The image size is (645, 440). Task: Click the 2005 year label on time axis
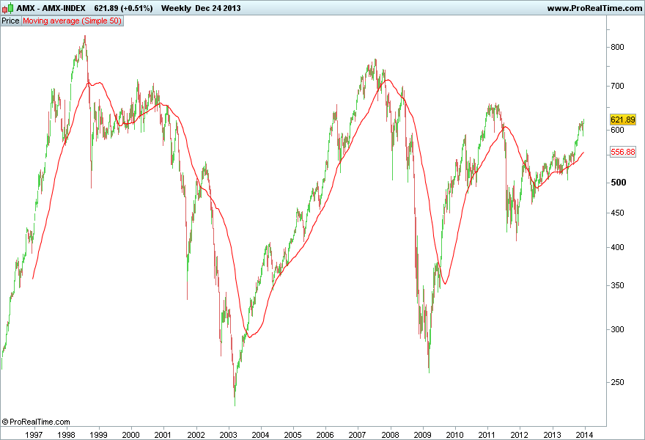(292, 435)
